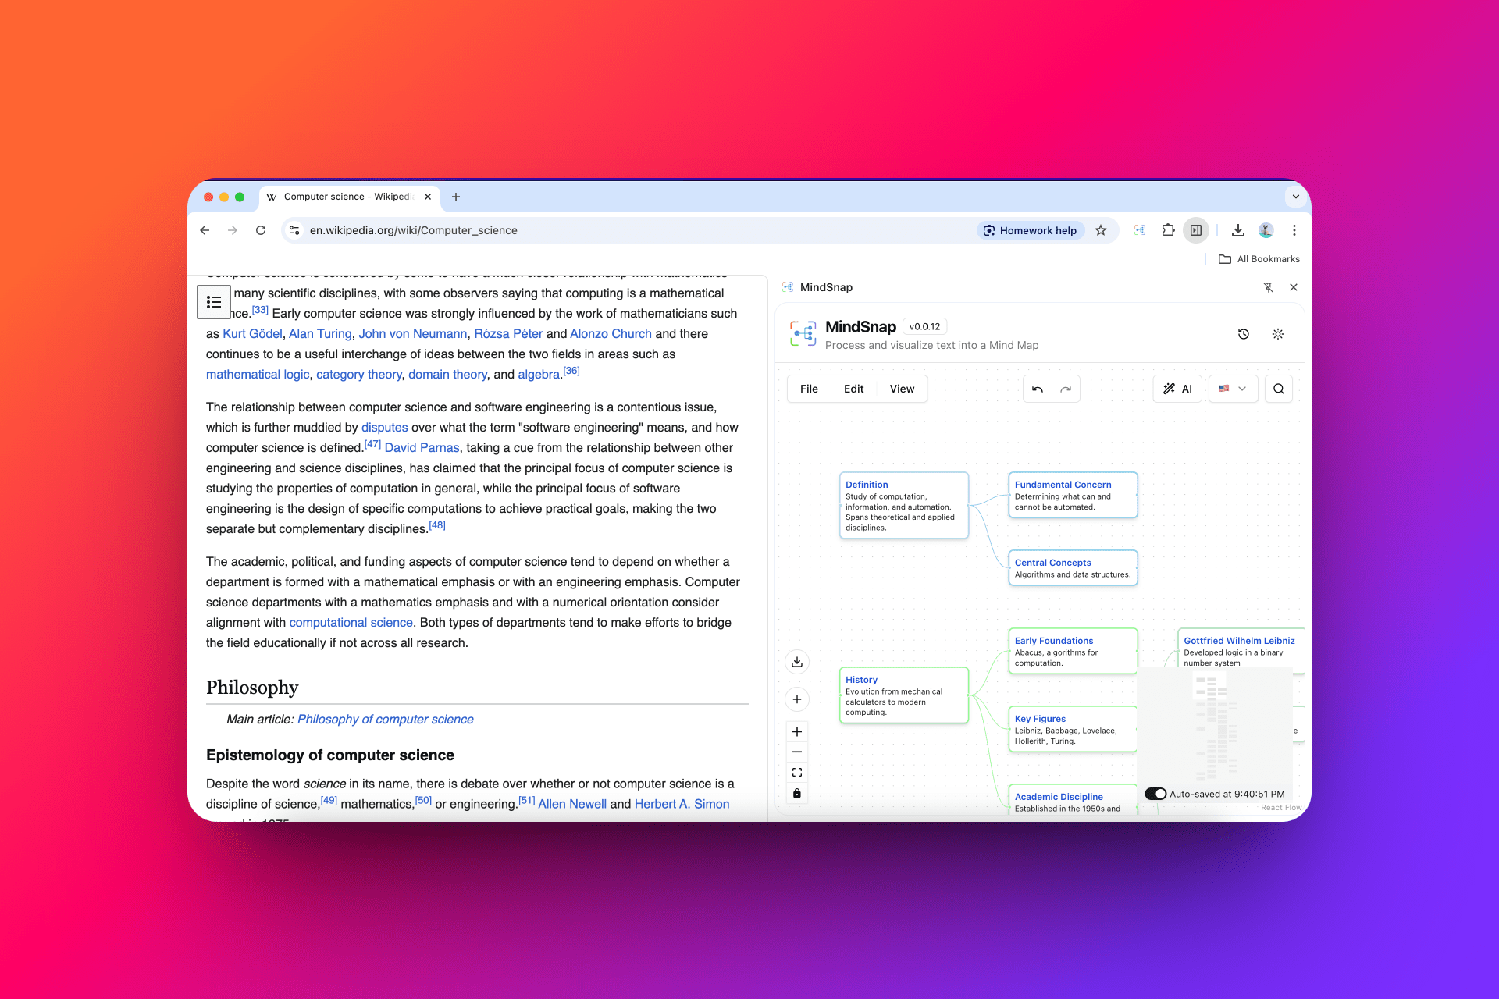Open the Edit menu in MindSnap
The height and width of the screenshot is (999, 1499).
point(853,389)
